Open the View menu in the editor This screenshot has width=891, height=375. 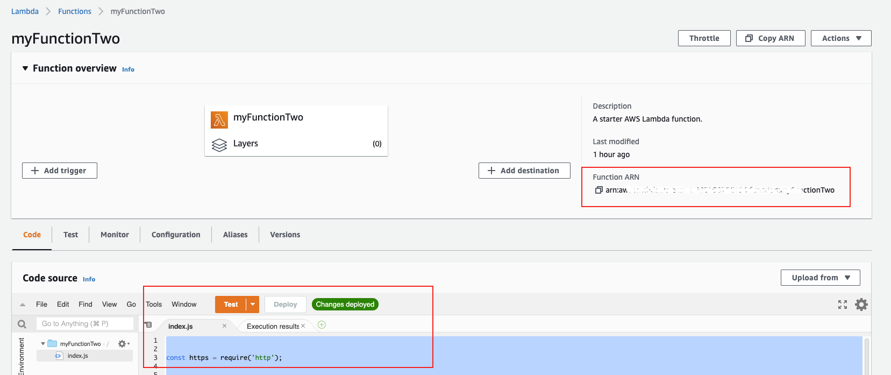pyautogui.click(x=109, y=305)
